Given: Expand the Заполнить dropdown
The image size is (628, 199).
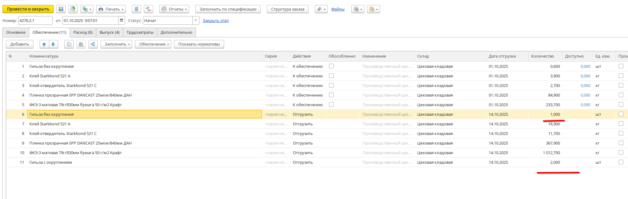Looking at the screenshot, I should [x=116, y=44].
